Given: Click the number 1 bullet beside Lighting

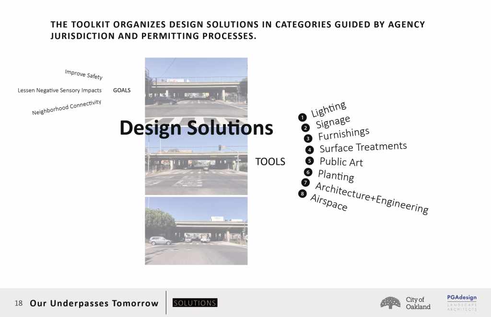Looking at the screenshot, I should click(x=302, y=117).
